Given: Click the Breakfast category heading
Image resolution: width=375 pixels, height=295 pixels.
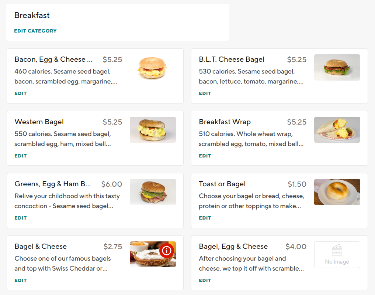Looking at the screenshot, I should [x=32, y=16].
